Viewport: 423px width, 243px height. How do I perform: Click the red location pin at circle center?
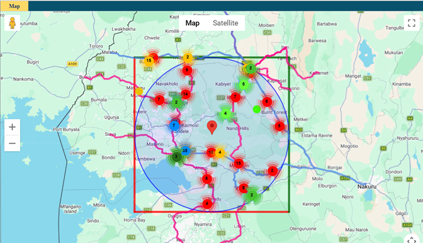click(x=212, y=127)
